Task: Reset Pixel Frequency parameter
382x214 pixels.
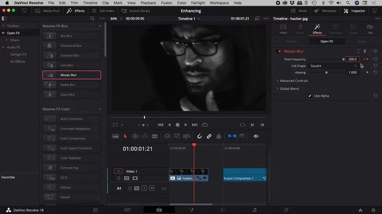Action: coord(375,59)
